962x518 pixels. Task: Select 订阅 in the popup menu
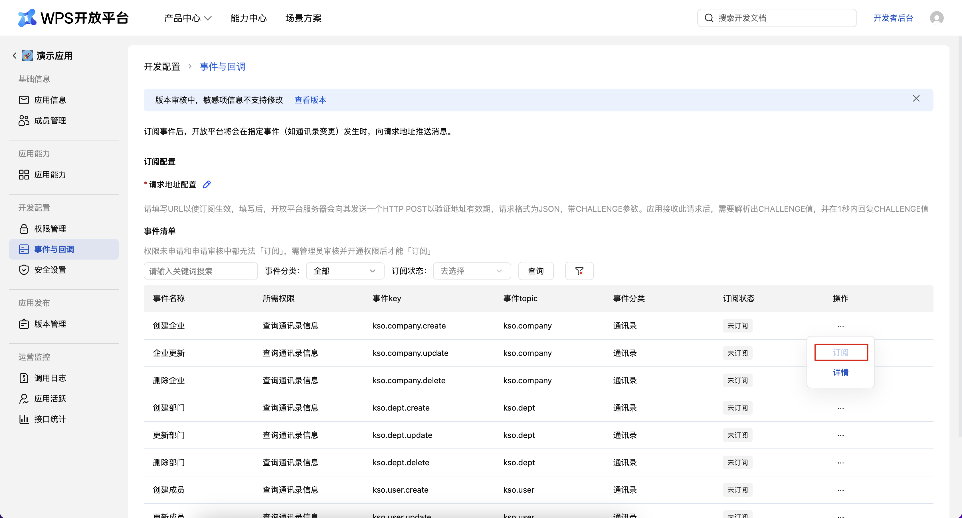[840, 352]
